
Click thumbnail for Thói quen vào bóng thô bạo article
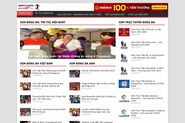(25, 112)
